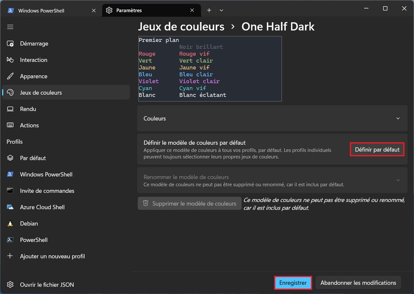Click the trash icon on delete button
This screenshot has height=294, width=414.
pos(145,203)
